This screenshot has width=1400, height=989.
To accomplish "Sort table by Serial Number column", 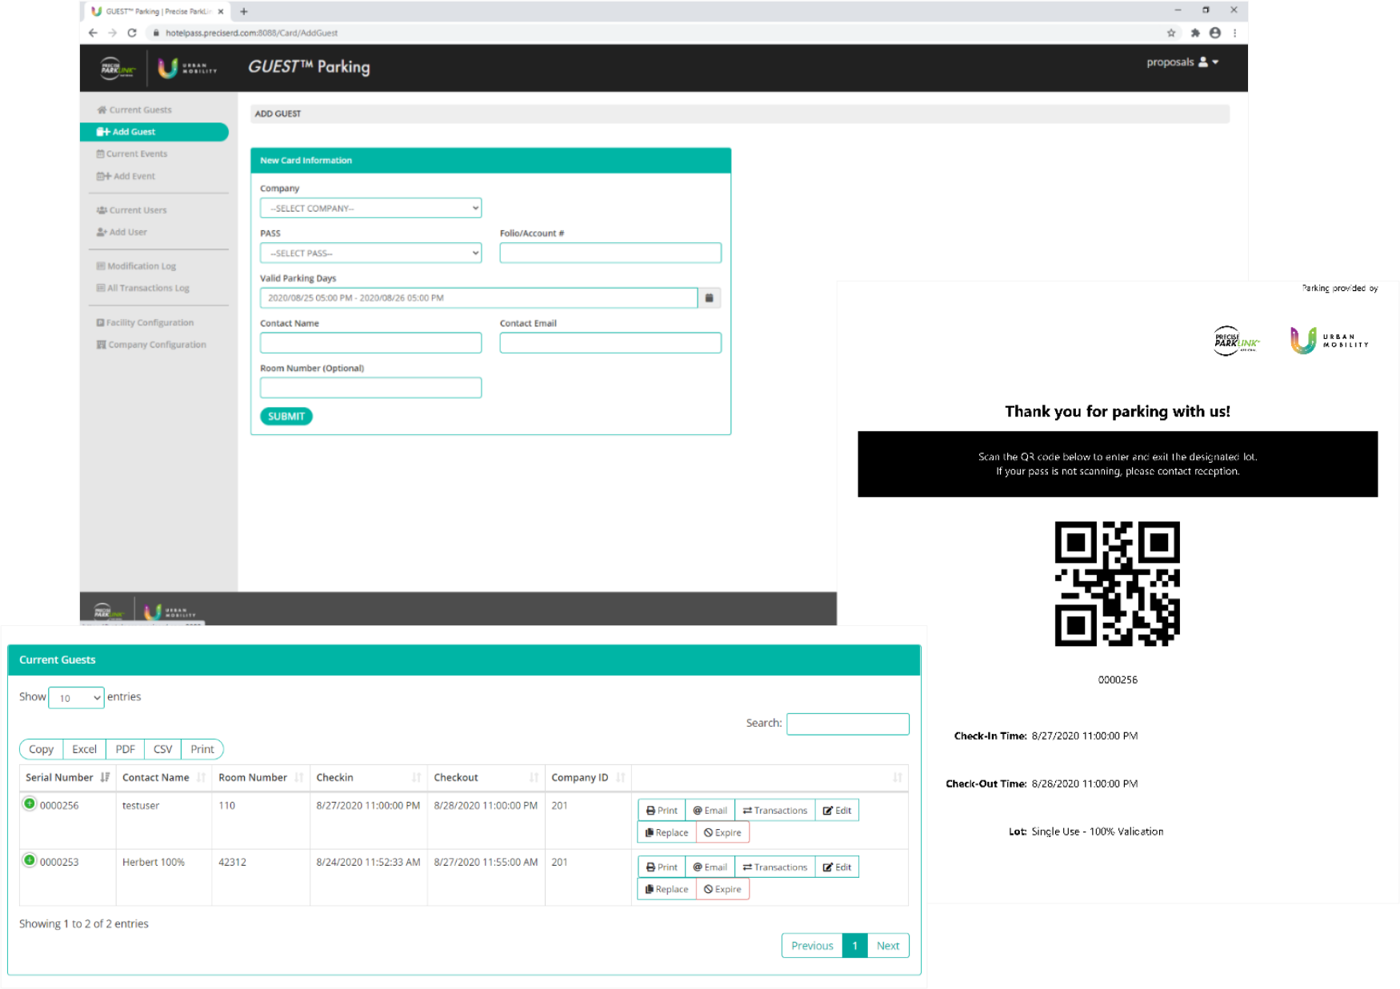I will pyautogui.click(x=67, y=777).
